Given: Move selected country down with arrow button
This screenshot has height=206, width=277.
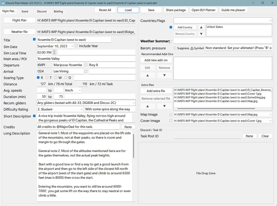Looking at the screenshot, I should [201, 34].
